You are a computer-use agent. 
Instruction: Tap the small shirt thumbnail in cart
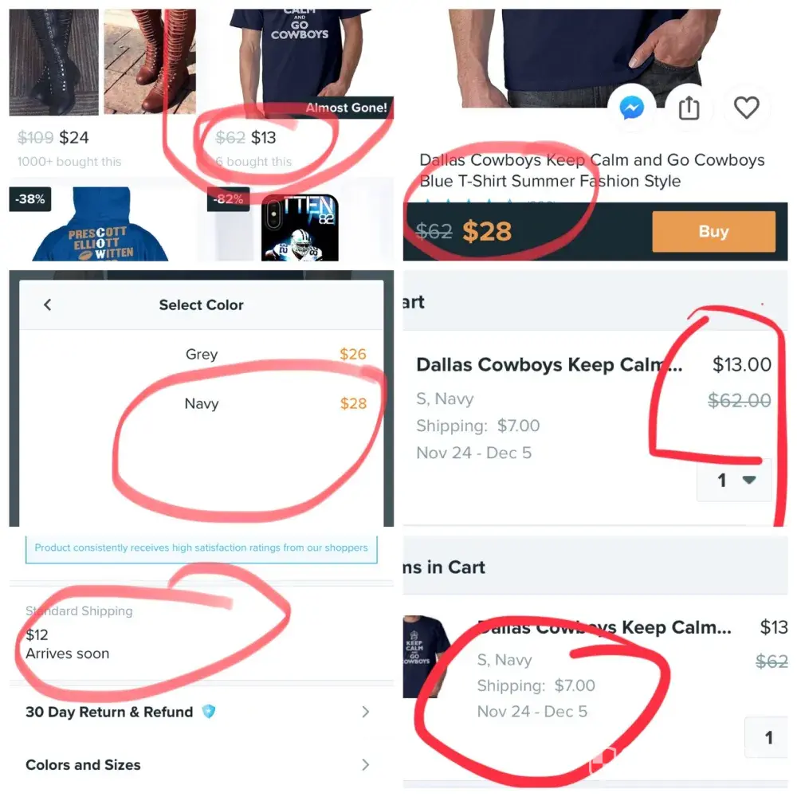pyautogui.click(x=426, y=656)
